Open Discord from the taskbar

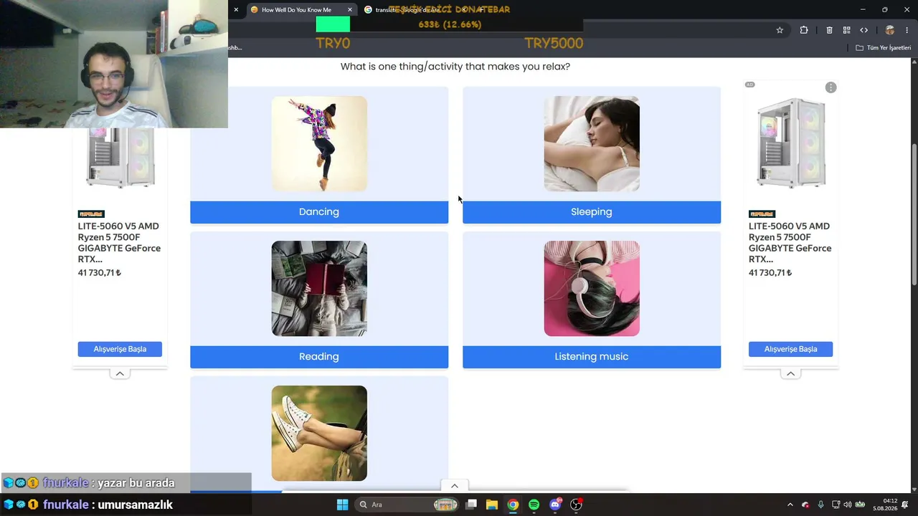click(x=555, y=505)
